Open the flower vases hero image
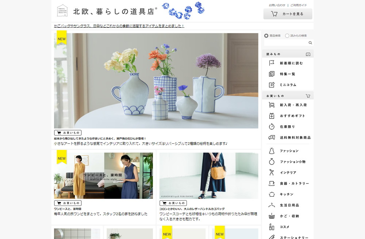The height and width of the screenshot is (239, 365). [x=156, y=81]
